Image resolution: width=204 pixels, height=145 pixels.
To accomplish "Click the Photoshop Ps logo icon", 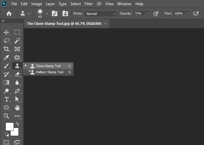I will click(x=4, y=4).
